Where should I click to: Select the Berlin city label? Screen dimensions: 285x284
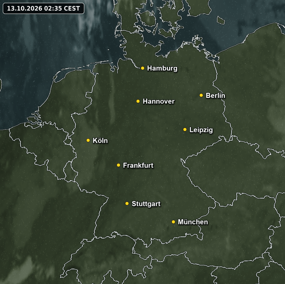(x=215, y=96)
